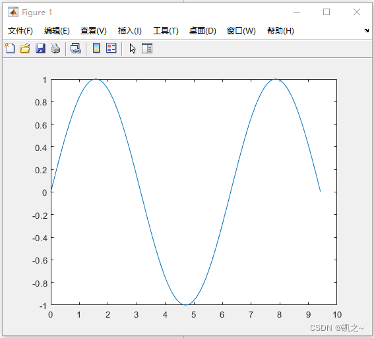Click the x-axis label 10
The height and width of the screenshot is (338, 374).
(x=337, y=315)
